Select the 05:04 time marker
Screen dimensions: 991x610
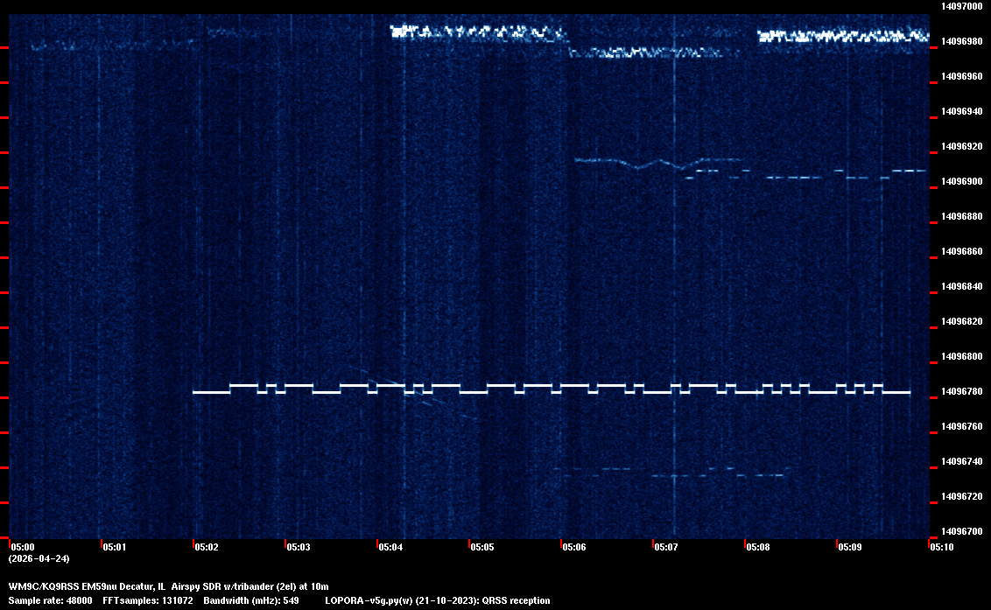click(x=390, y=547)
